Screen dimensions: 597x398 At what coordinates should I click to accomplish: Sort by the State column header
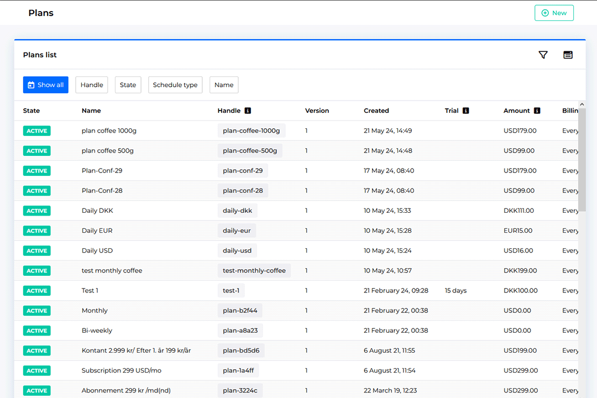coord(31,111)
